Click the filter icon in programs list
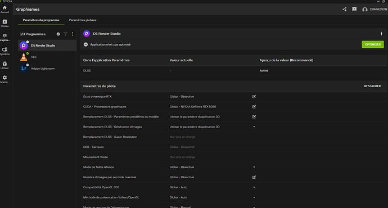Viewport: 388px width, 208px height. (65, 34)
